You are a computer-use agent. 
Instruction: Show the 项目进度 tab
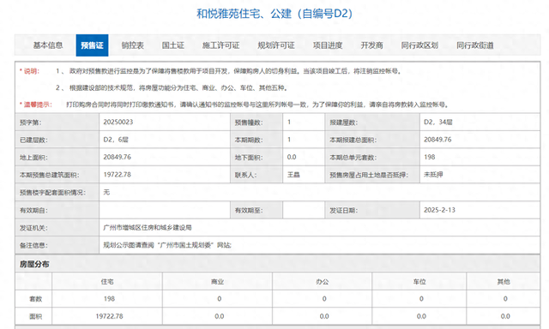(x=328, y=45)
